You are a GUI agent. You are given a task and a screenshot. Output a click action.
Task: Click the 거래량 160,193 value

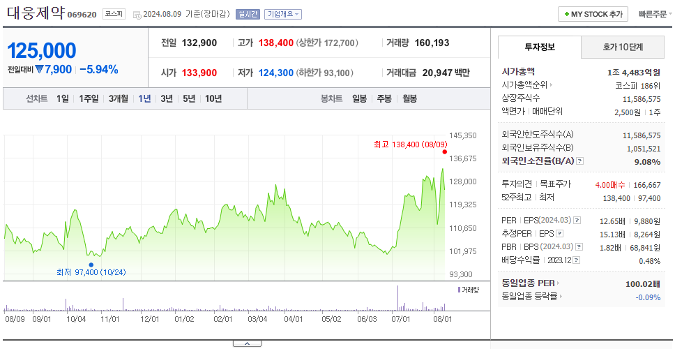pyautogui.click(x=432, y=43)
